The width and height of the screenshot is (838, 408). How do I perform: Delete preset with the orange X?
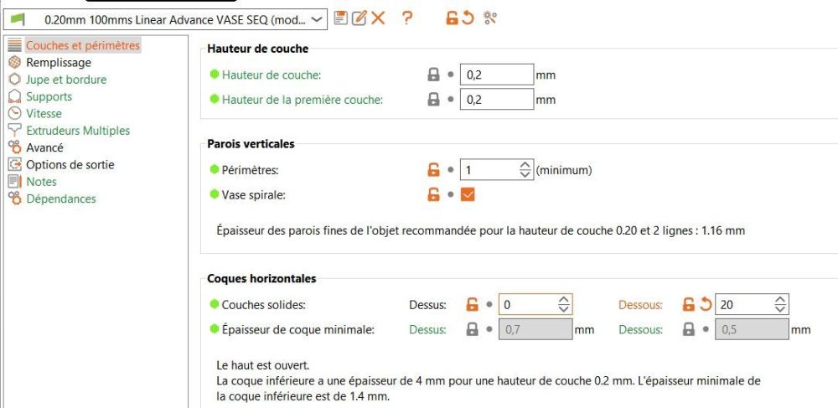click(x=378, y=18)
